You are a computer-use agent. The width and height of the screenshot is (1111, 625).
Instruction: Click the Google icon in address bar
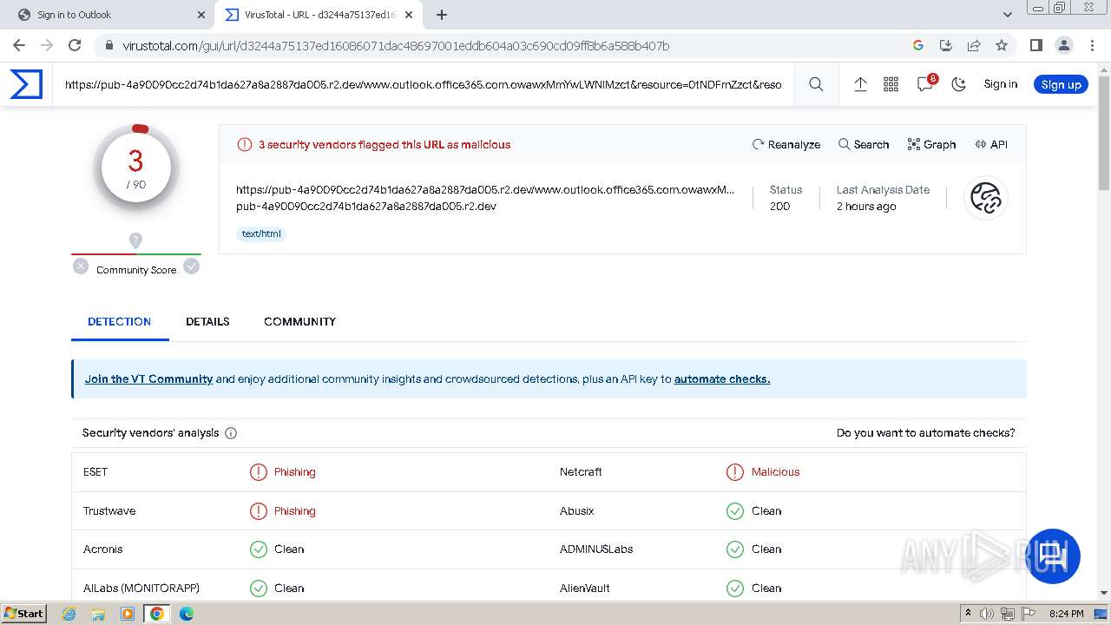point(918,45)
